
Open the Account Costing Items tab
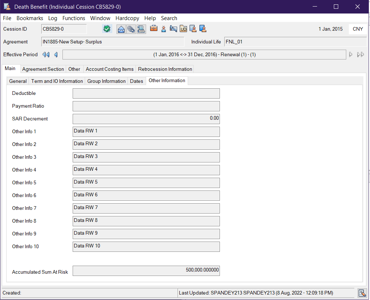(x=110, y=69)
